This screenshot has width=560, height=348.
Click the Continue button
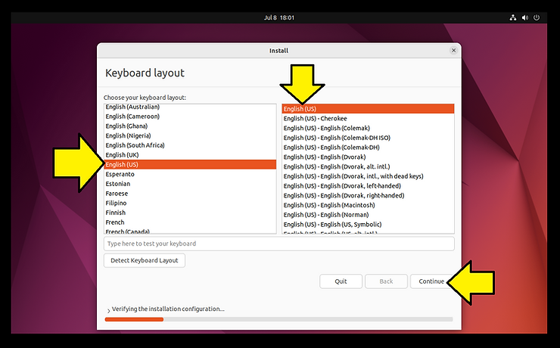pyautogui.click(x=431, y=281)
